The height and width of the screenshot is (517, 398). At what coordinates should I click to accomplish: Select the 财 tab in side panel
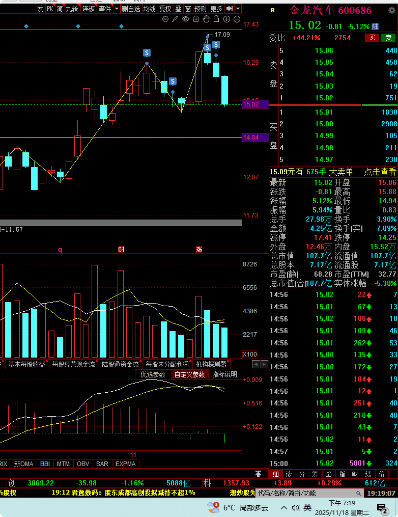click(x=355, y=474)
